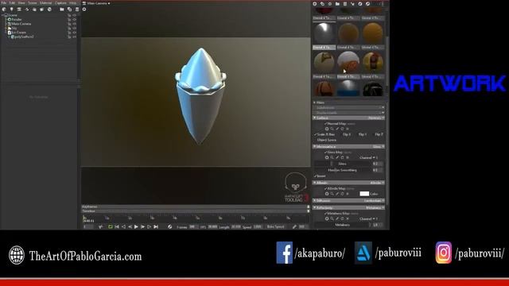Click the timeline Speed input field
This screenshot has height=286, width=509.
pyautogui.click(x=258, y=227)
